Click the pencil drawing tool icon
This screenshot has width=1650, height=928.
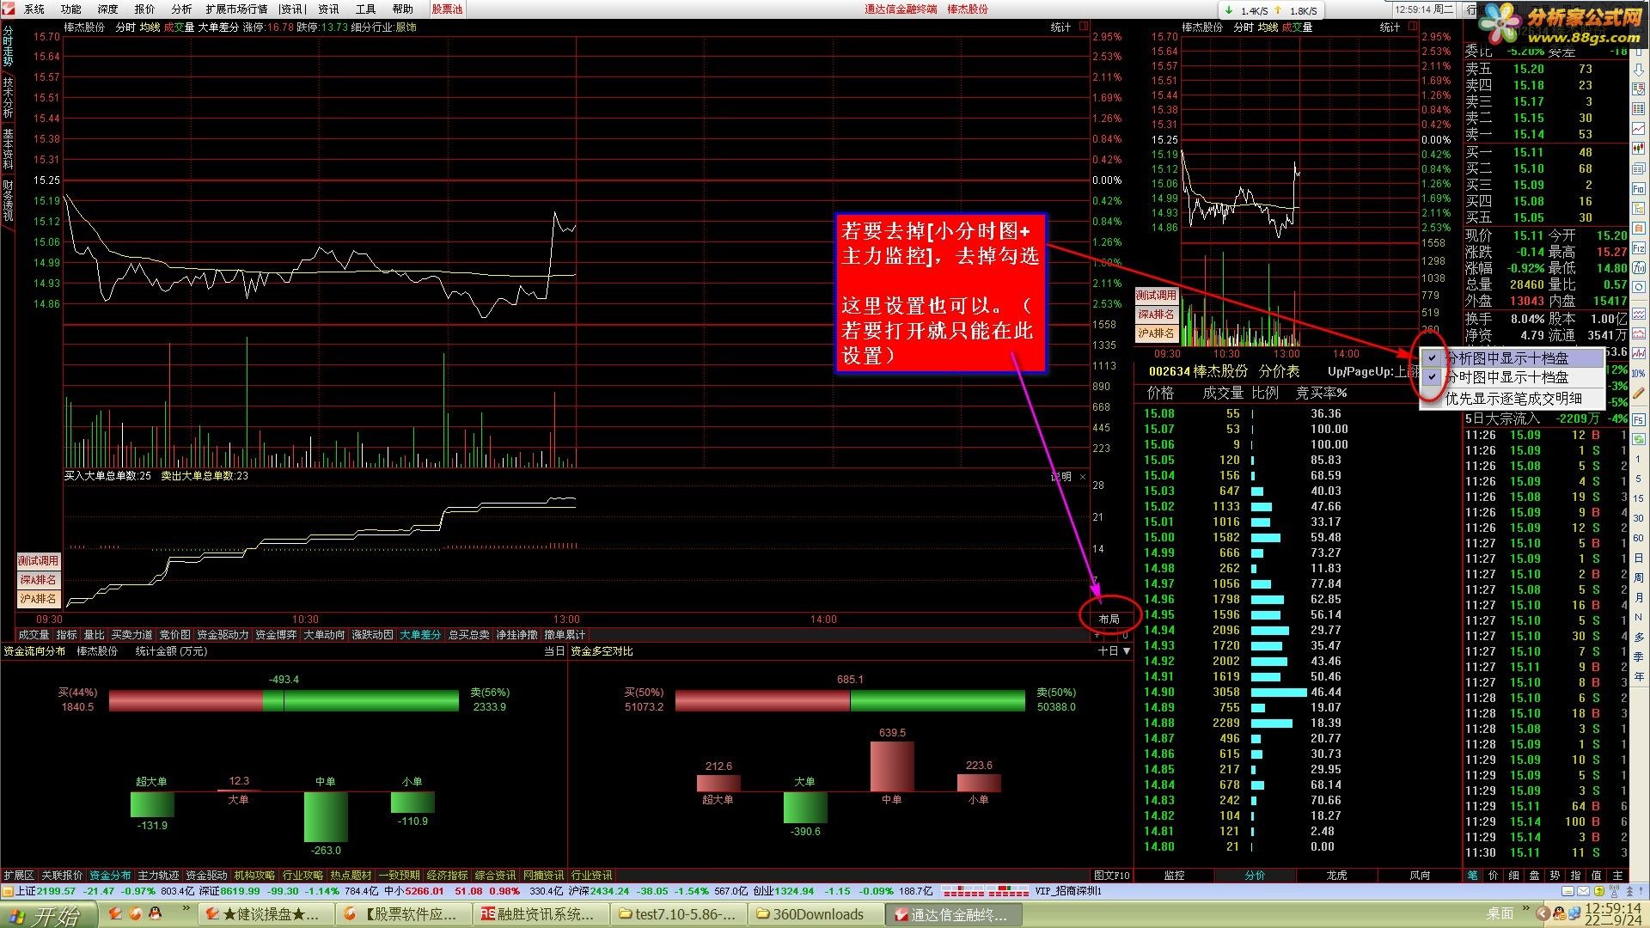pyautogui.click(x=1639, y=392)
